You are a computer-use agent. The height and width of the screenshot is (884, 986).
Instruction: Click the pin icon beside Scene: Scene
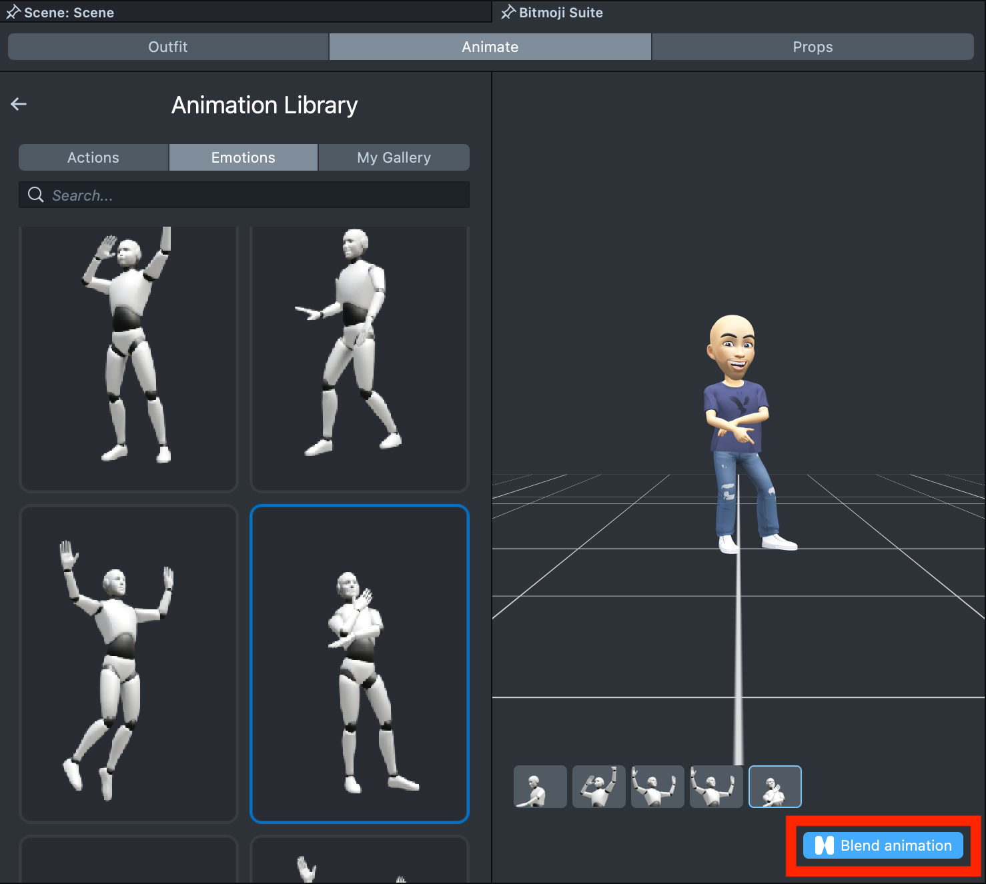pyautogui.click(x=13, y=13)
